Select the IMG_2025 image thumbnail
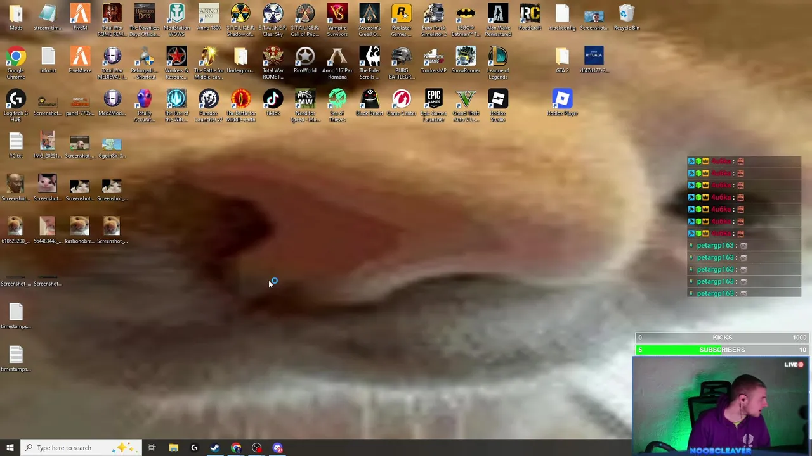 (x=48, y=146)
